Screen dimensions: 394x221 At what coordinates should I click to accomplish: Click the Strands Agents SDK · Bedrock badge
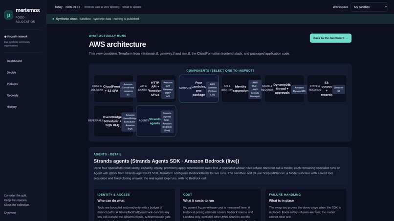click(167, 122)
